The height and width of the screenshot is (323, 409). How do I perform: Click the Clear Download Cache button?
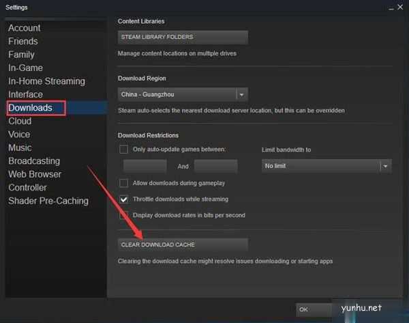pos(183,245)
